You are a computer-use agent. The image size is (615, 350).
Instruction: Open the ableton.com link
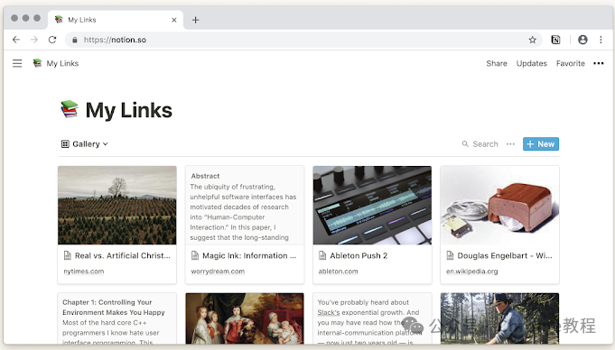(338, 272)
